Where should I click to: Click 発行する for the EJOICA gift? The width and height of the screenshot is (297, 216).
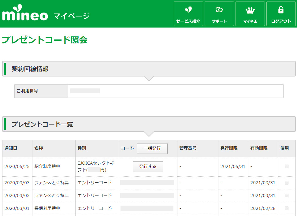click(148, 166)
